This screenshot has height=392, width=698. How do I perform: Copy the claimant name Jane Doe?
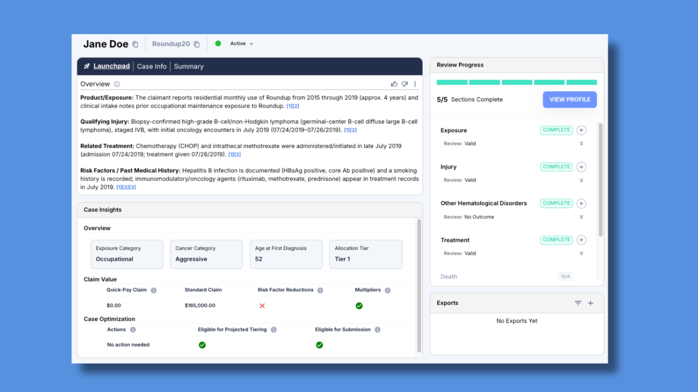[135, 44]
